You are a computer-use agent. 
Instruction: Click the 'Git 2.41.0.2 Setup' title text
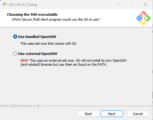23,5
